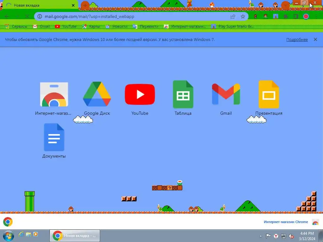
Task: Click the Chrome logo in page footer
Action: pos(8,222)
